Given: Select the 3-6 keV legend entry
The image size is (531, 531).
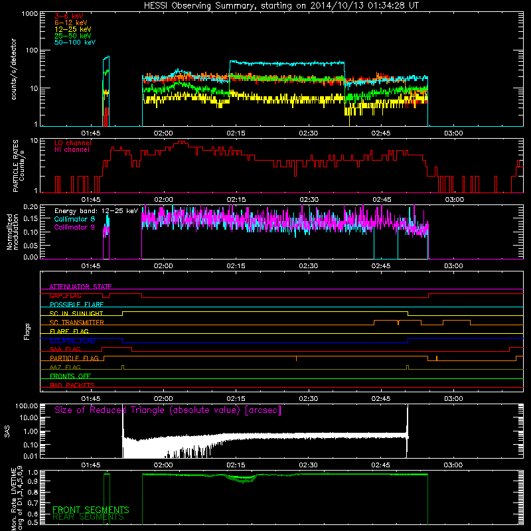Looking at the screenshot, I should [69, 16].
